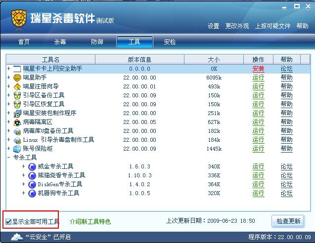The height and width of the screenshot is (243, 315).
Task: Open the 介绍新工具特色 link
Action: (x=90, y=222)
